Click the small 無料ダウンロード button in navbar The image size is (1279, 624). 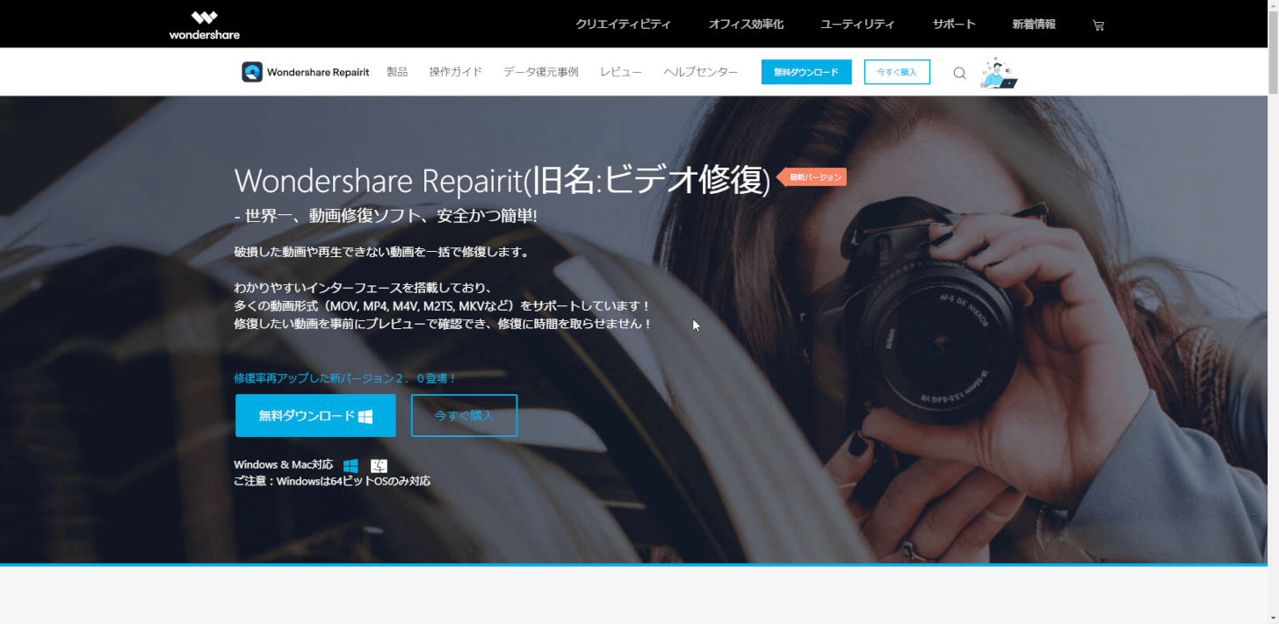click(x=806, y=72)
